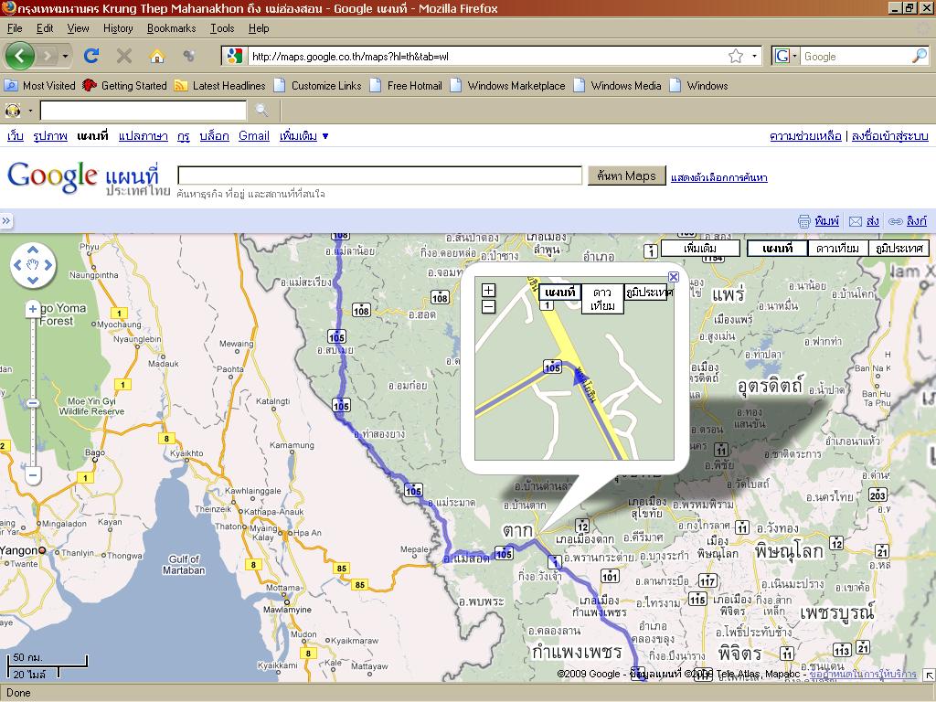Click the envelope icon for ส่ง

(x=856, y=221)
